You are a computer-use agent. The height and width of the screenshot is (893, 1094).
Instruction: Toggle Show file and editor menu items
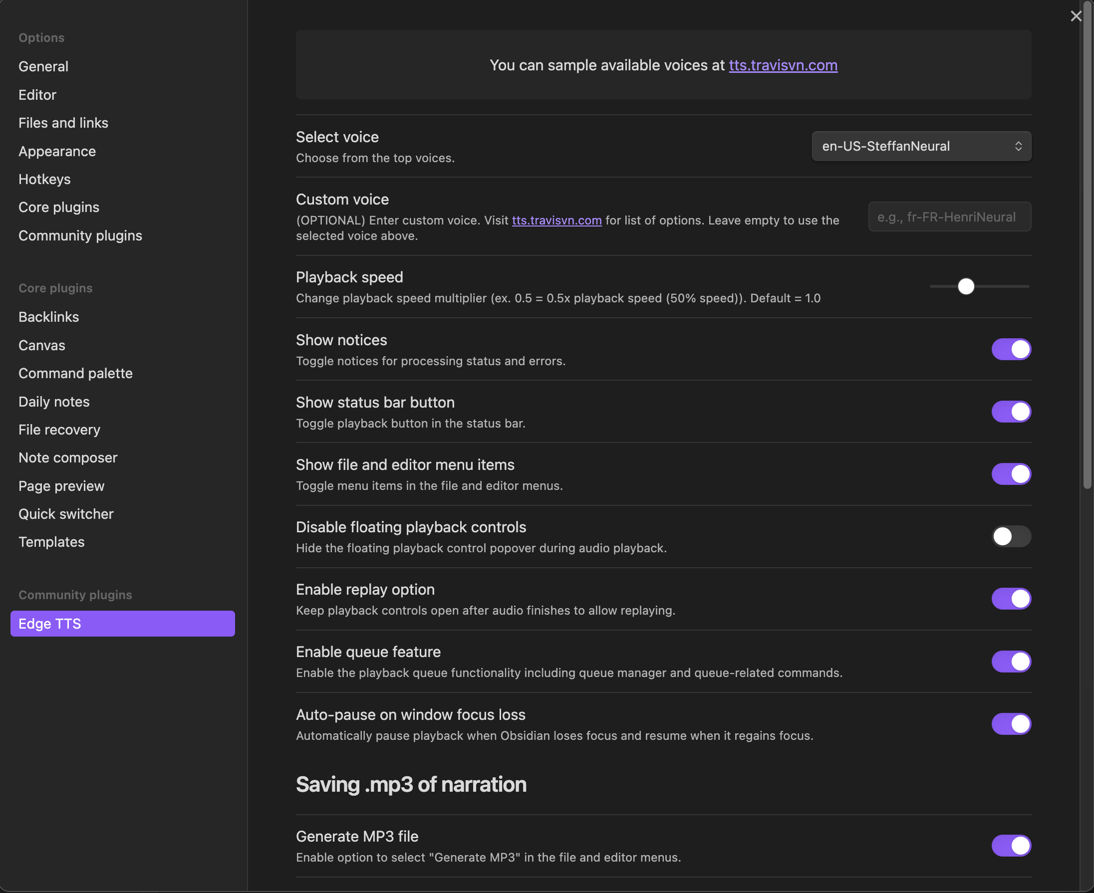point(1011,474)
